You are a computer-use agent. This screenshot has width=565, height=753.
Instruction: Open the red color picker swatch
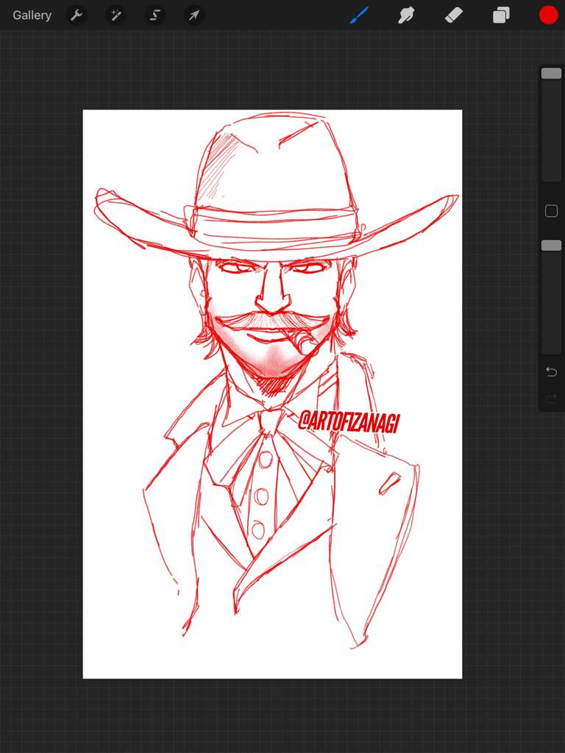548,15
